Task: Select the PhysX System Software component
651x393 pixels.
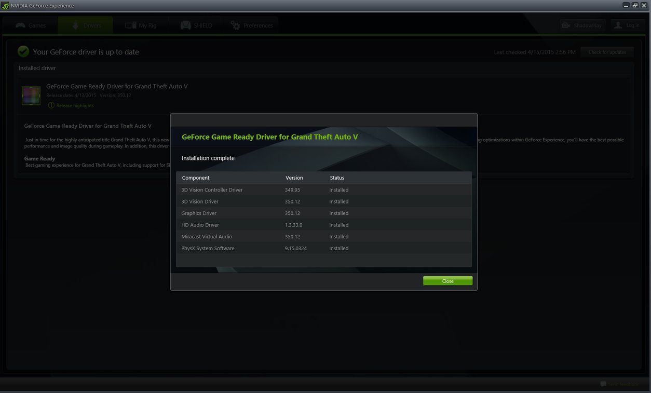Action: [208, 248]
